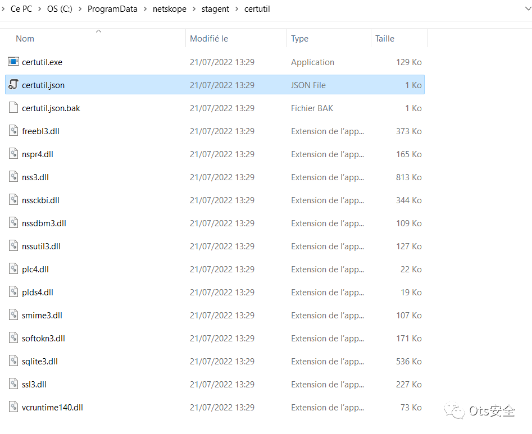Click the certutil.json file icon
Screen dimensions: 532x434
[13, 85]
